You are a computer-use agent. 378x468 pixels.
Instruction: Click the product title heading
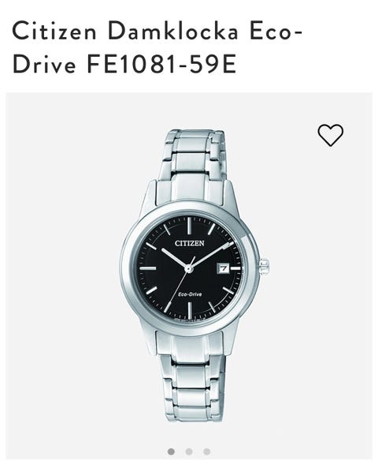tap(157, 47)
